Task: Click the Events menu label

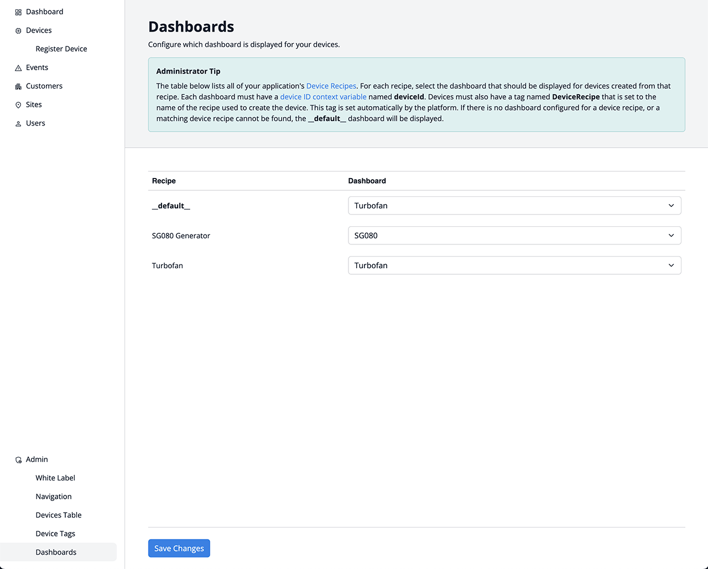Action: pos(37,67)
